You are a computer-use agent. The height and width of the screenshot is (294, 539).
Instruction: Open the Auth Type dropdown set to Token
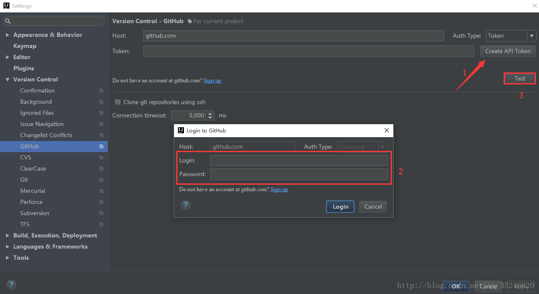(511, 36)
